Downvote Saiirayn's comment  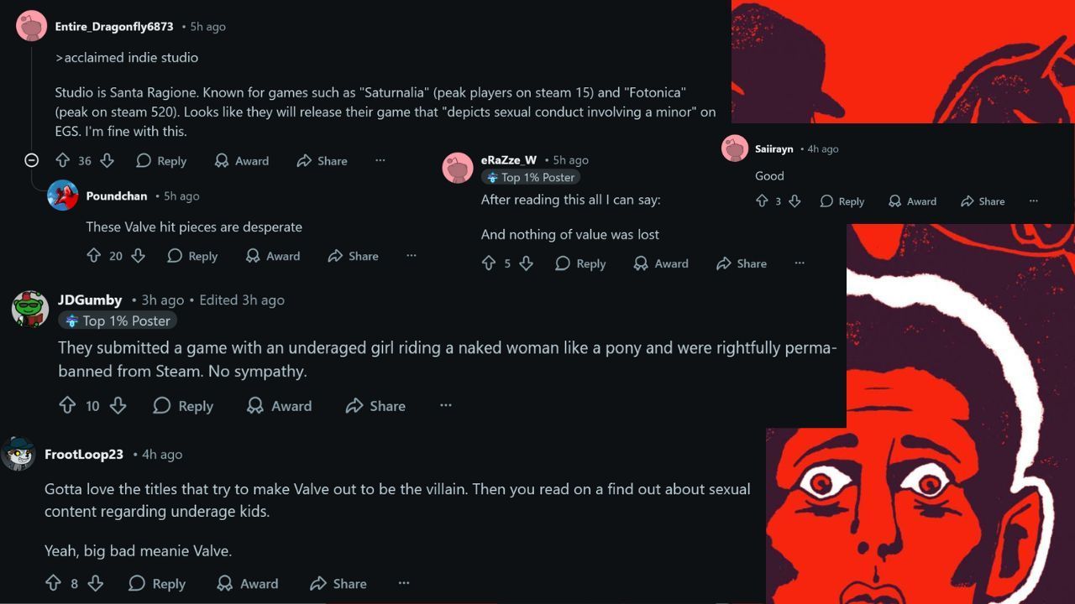[794, 201]
